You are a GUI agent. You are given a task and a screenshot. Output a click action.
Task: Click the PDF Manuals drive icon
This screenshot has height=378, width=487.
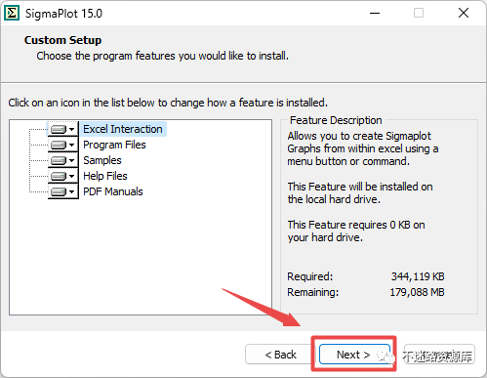click(59, 191)
